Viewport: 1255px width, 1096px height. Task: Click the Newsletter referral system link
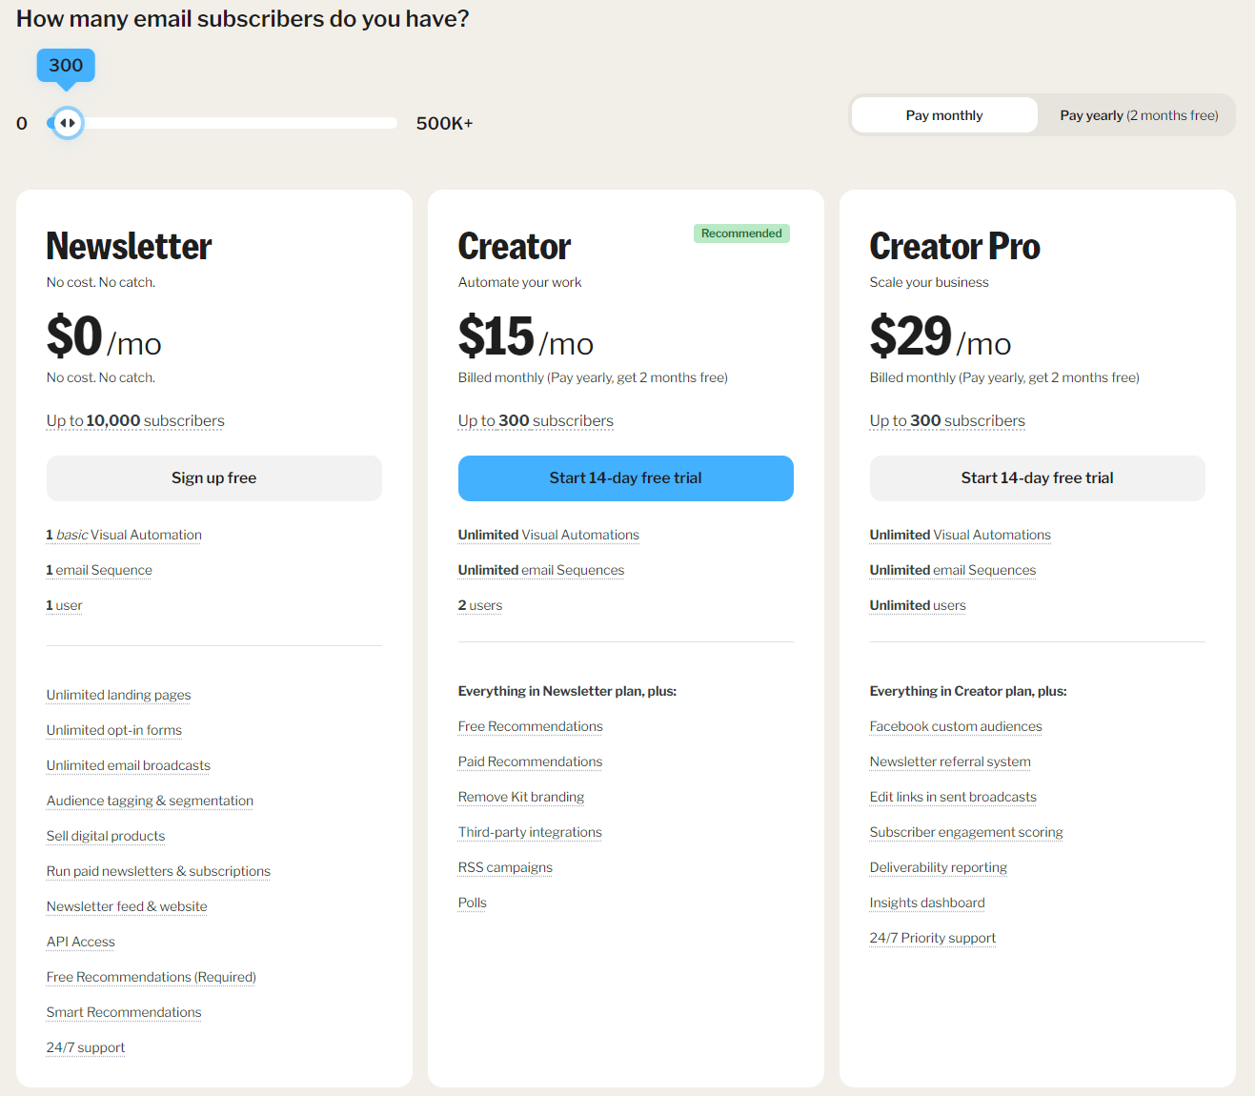(950, 761)
